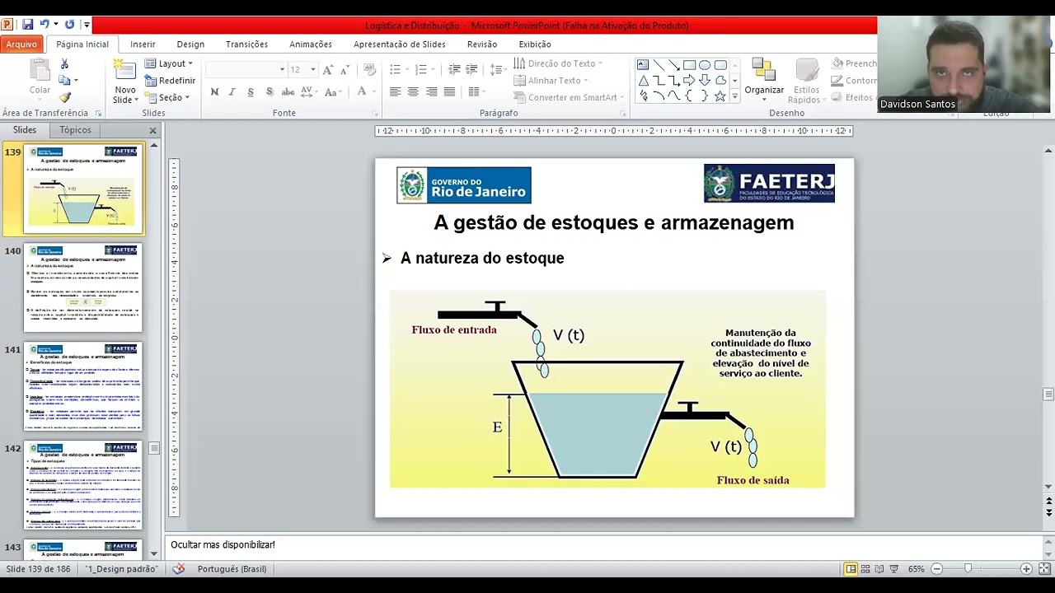Select slide 140 thumbnail
This screenshot has height=593, width=1055.
(82, 287)
